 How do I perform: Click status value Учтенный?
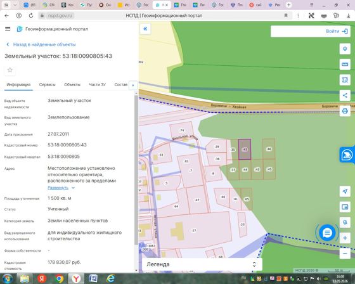coord(58,209)
